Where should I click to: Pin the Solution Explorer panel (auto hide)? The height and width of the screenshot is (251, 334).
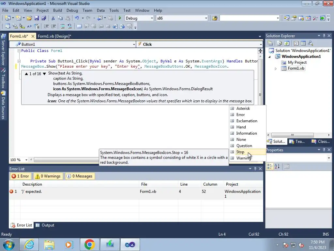[324, 36]
